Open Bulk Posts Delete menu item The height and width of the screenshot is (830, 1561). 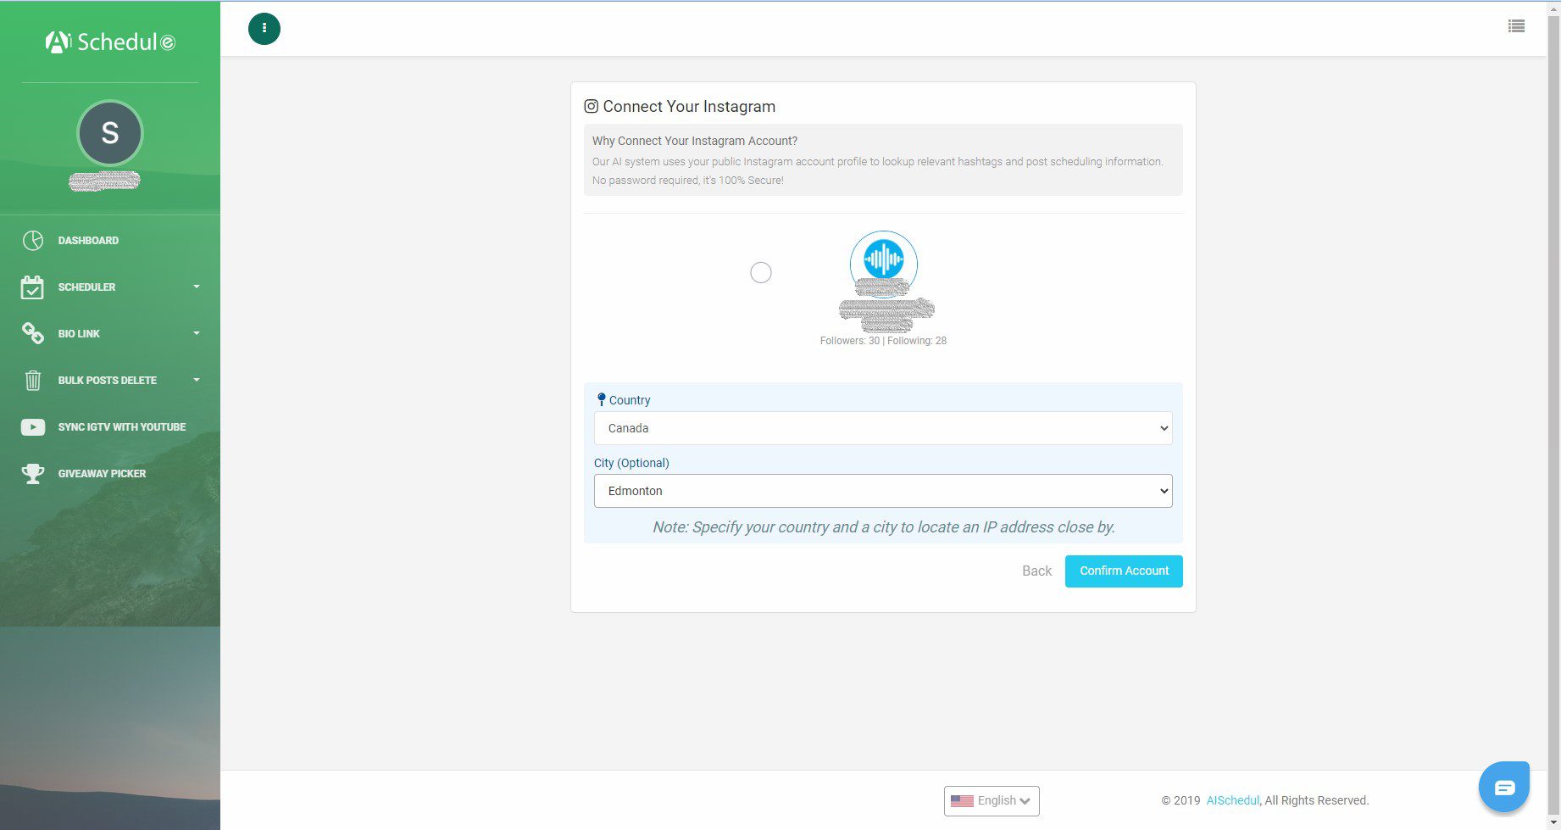click(x=108, y=381)
